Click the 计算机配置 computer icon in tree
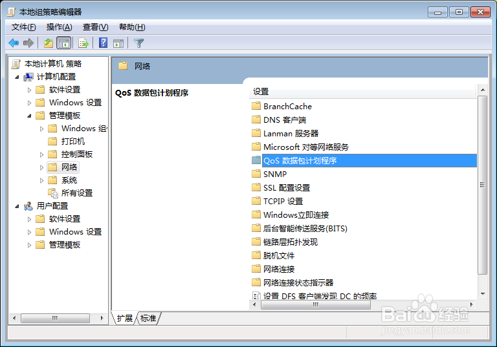 28,77
